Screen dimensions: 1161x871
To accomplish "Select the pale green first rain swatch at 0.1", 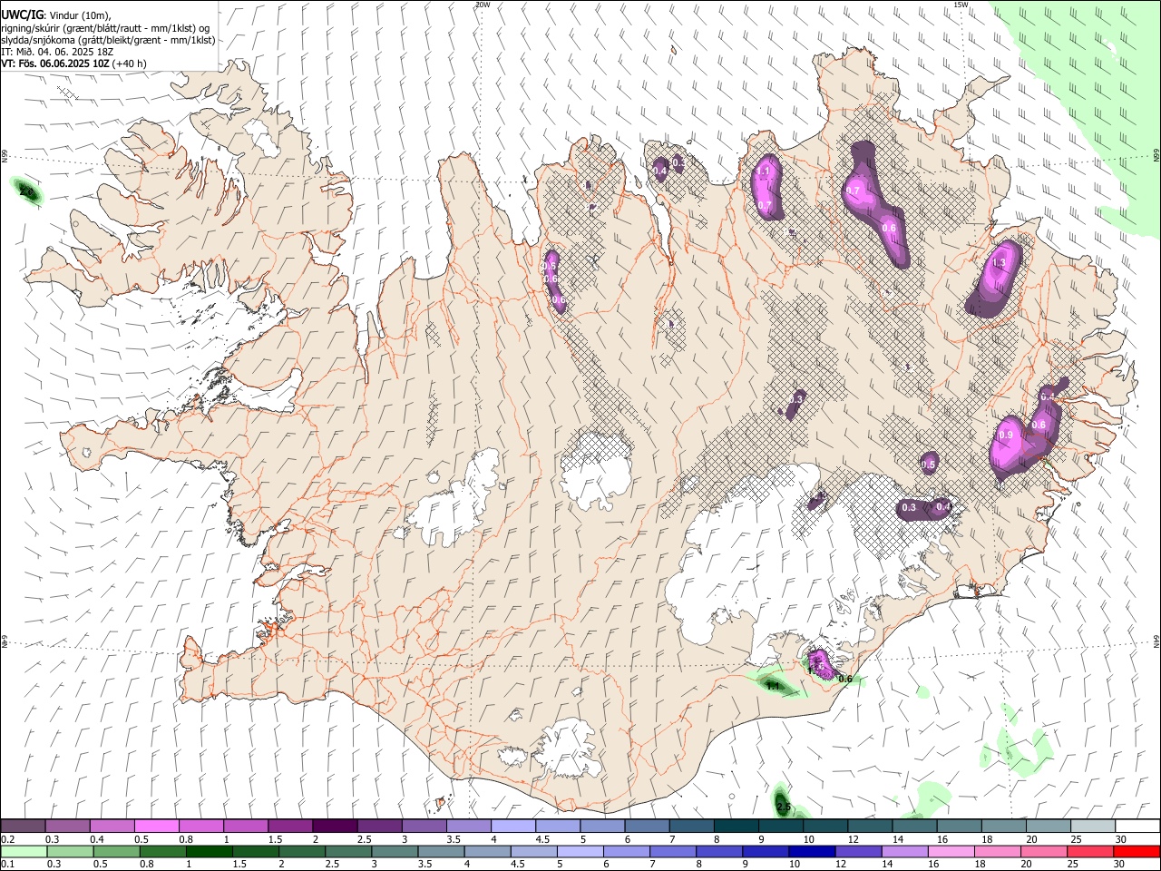I will tap(24, 851).
